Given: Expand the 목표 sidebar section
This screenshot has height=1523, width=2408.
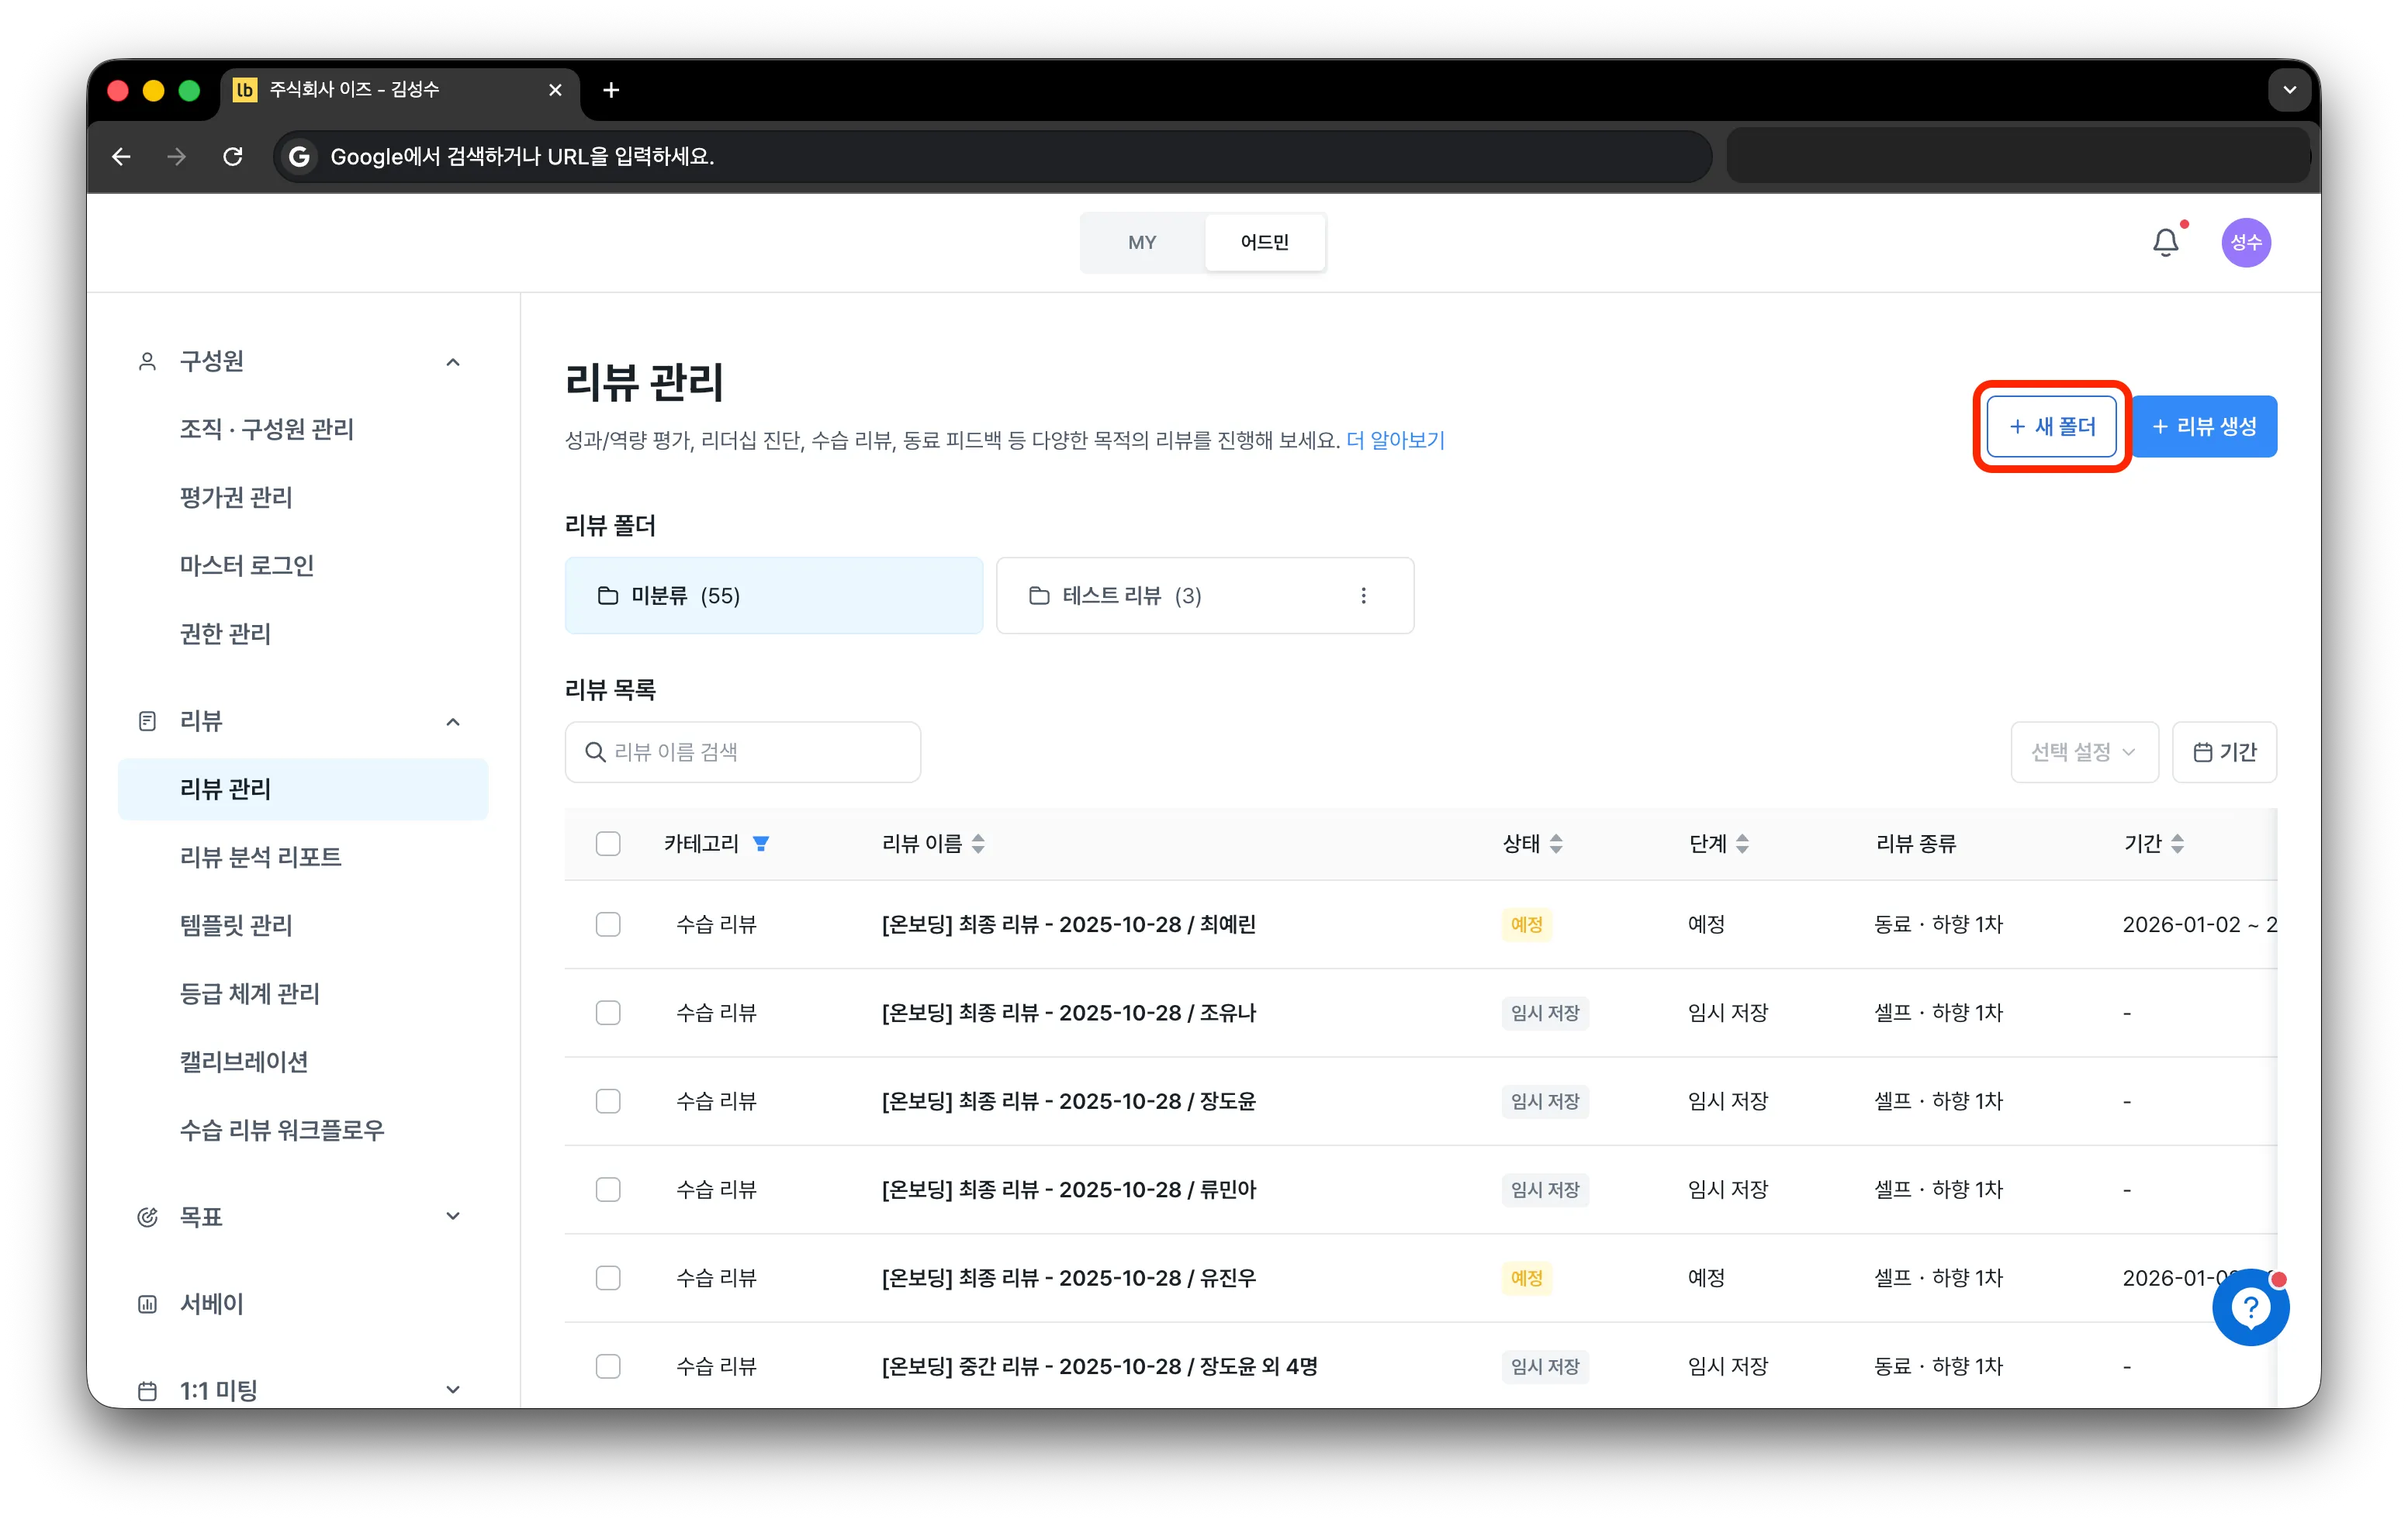Looking at the screenshot, I should (x=453, y=1217).
